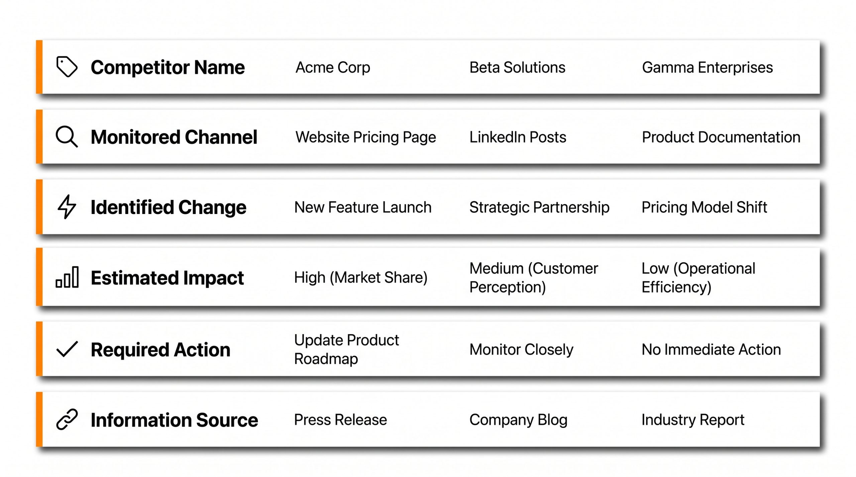Click the tag icon beside Competitor Name
The width and height of the screenshot is (856, 477).
coord(67,67)
